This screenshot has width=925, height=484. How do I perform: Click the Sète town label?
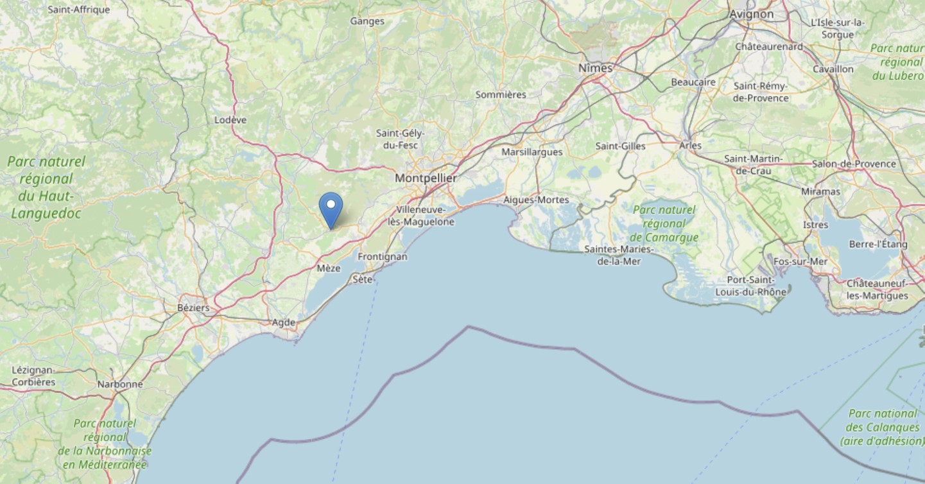tap(362, 279)
